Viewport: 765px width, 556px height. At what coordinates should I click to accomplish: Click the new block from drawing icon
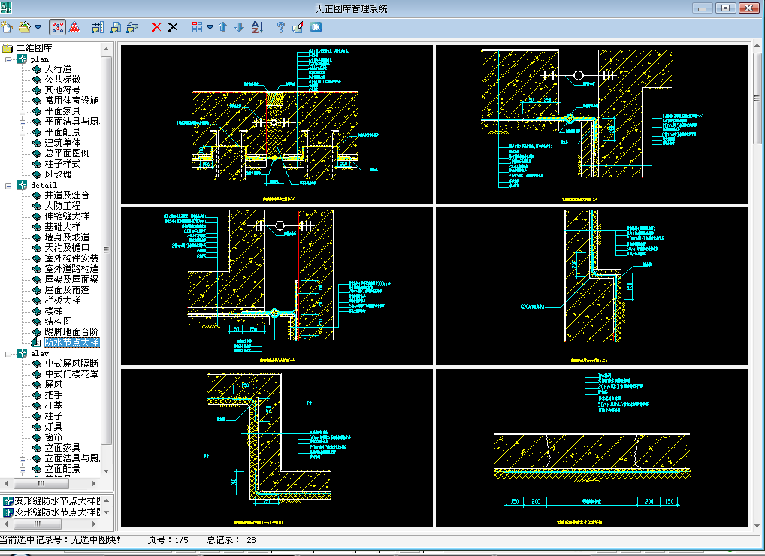coord(116,27)
